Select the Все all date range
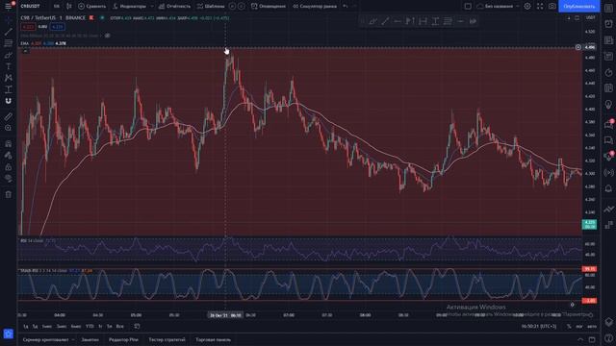 (x=119, y=327)
